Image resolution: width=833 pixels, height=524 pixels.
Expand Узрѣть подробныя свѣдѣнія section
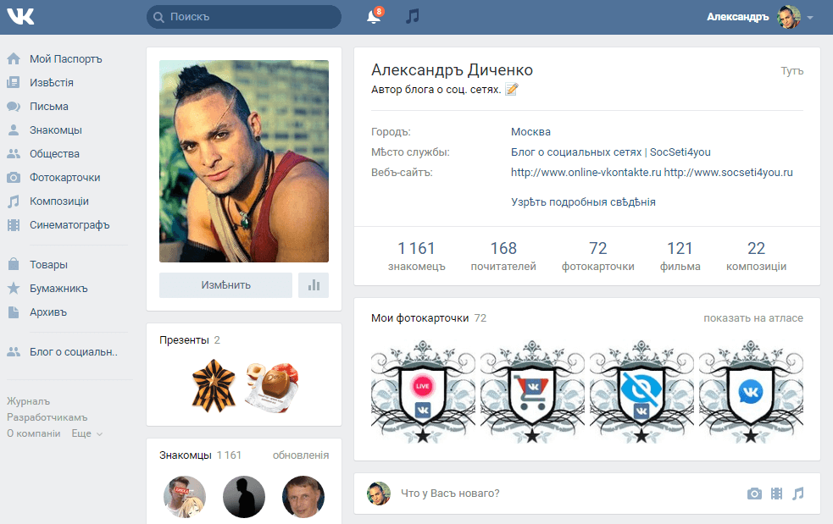(583, 201)
